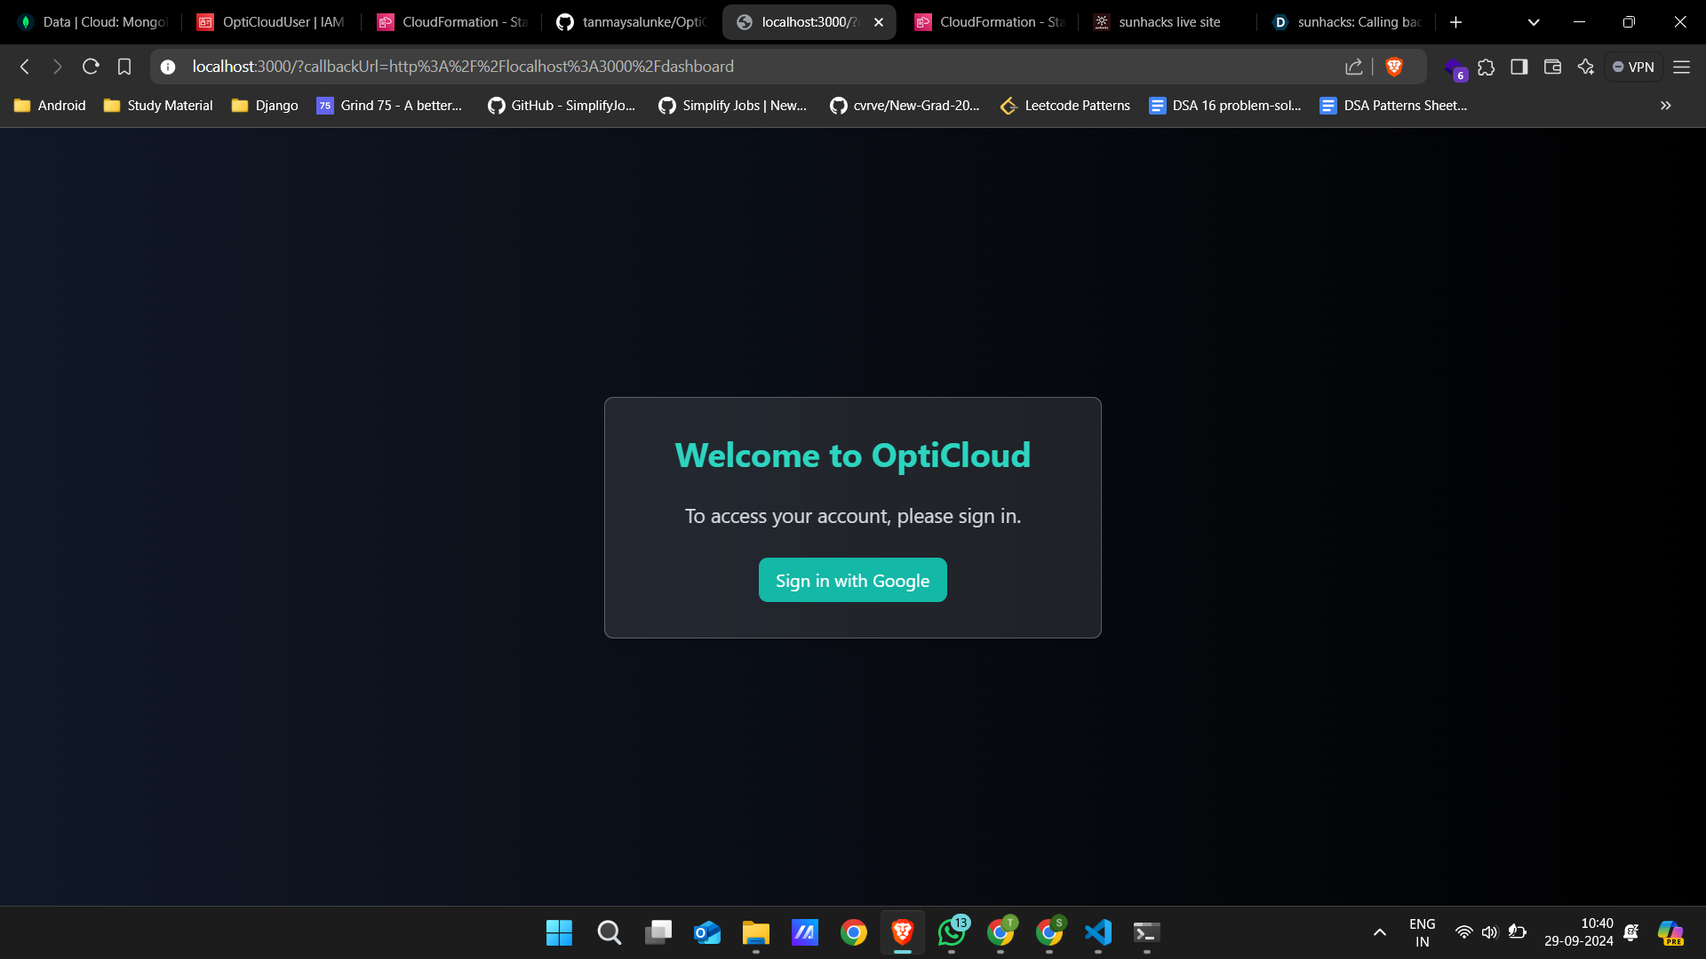
Task: Open the Brave extensions puzzle icon
Action: click(x=1487, y=67)
